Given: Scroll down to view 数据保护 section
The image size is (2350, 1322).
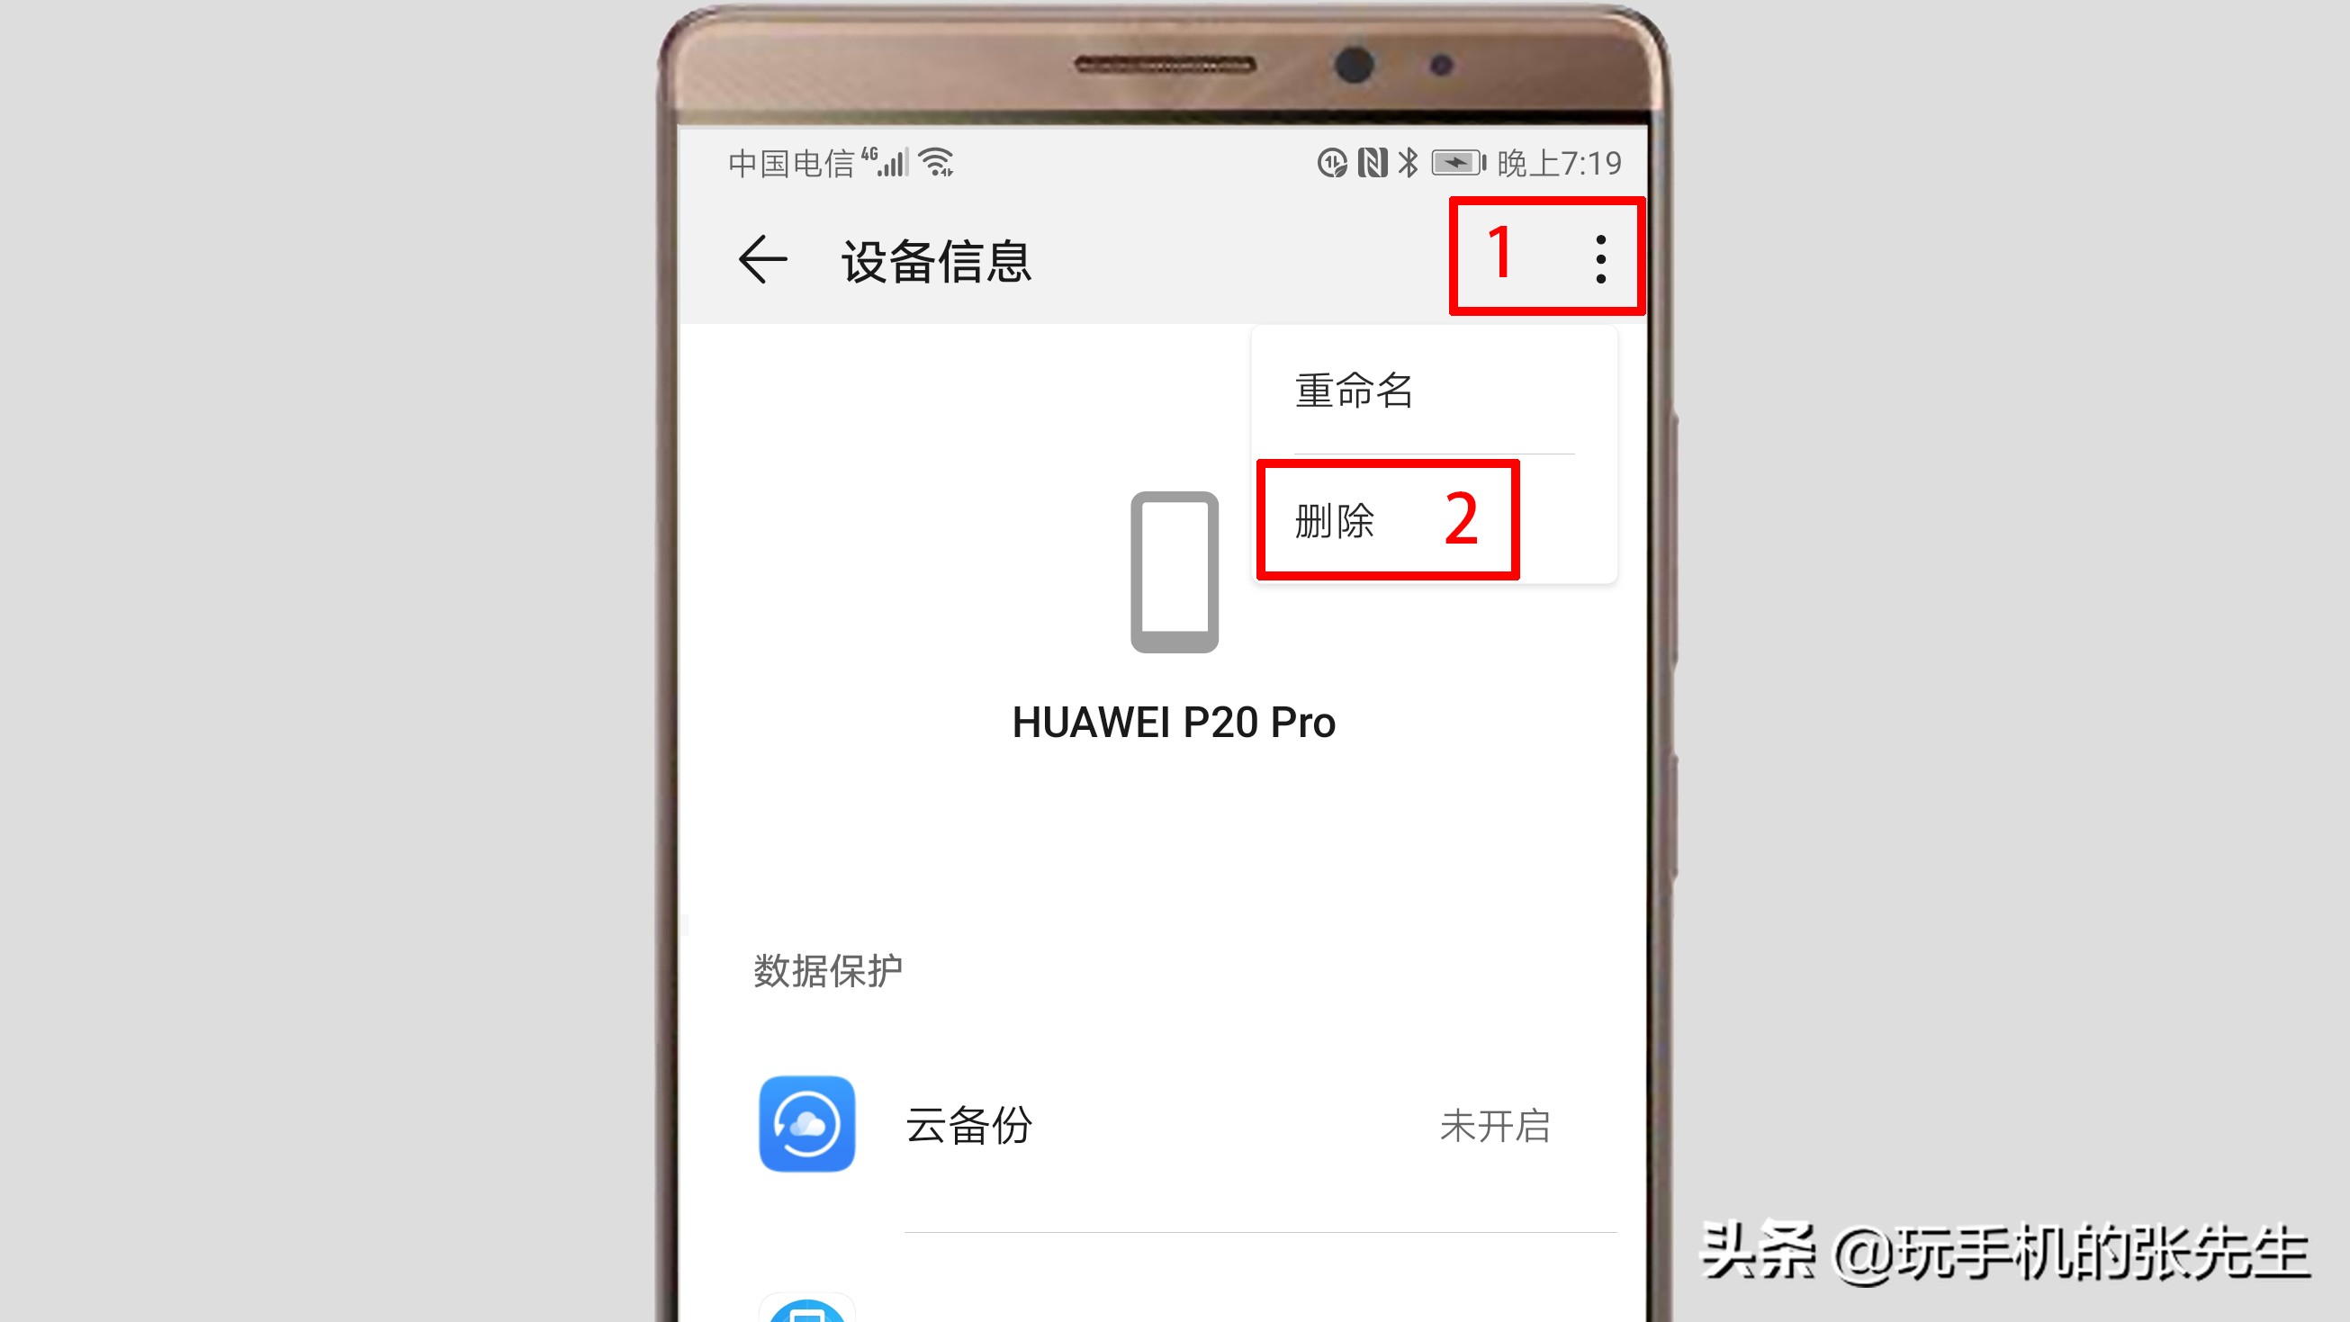Looking at the screenshot, I should tap(828, 970).
